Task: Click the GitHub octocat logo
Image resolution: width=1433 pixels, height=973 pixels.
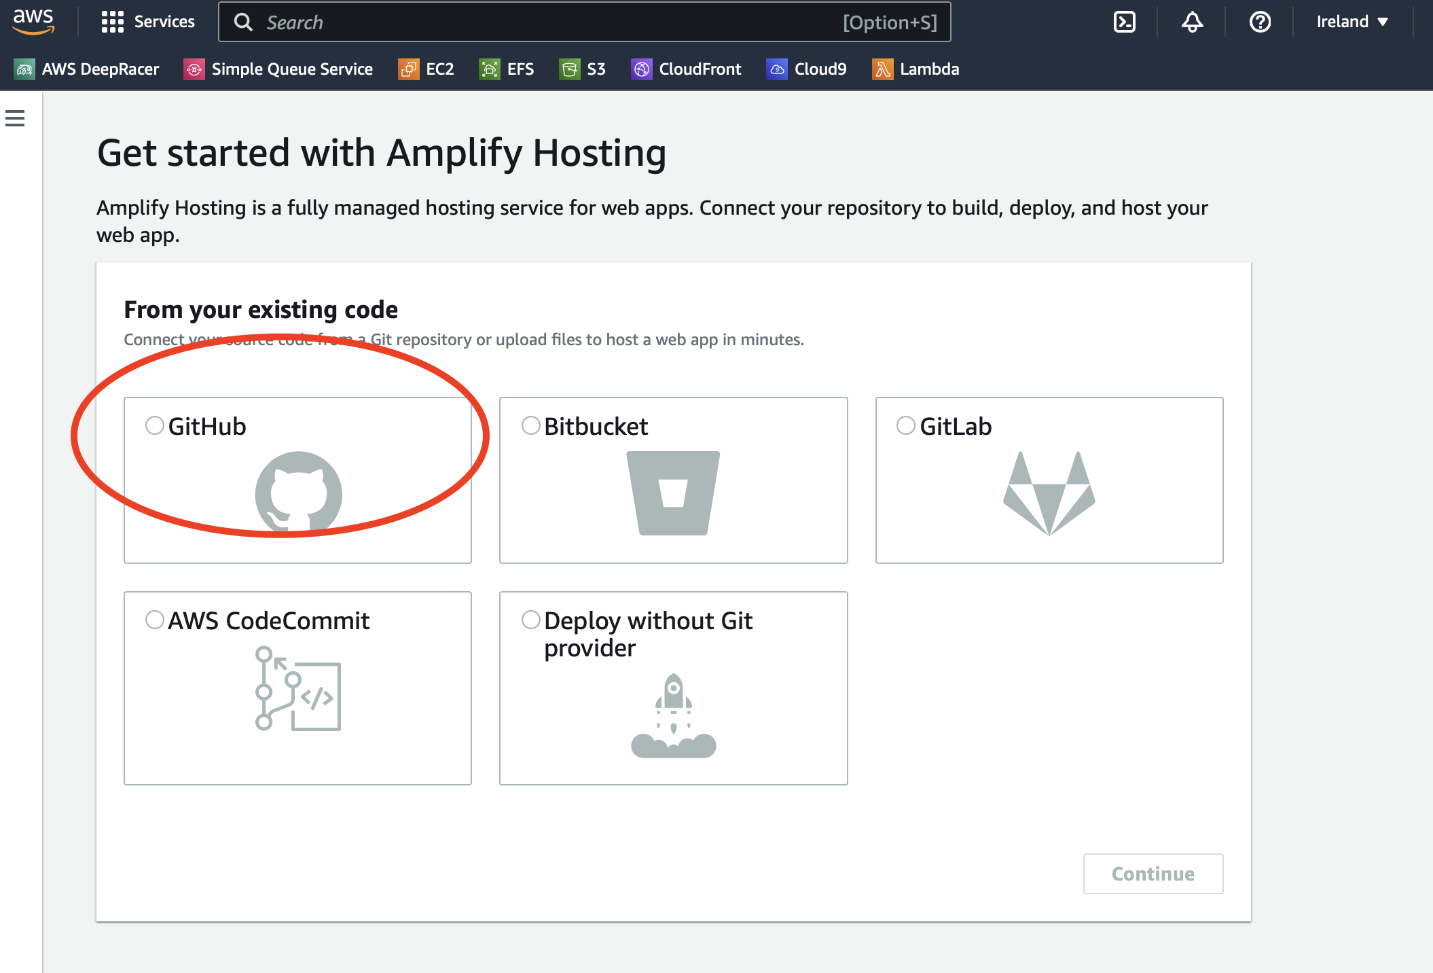Action: pos(298,493)
